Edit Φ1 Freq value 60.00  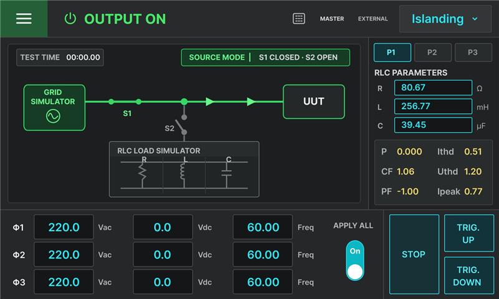click(263, 227)
